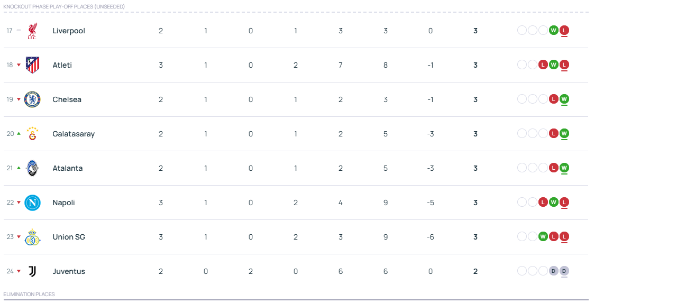
Task: Open Juventus team name link
Action: (69, 271)
